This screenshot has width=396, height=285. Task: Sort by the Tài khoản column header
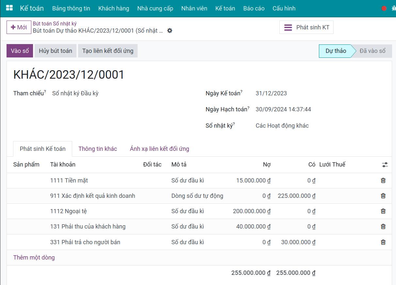tap(63, 165)
